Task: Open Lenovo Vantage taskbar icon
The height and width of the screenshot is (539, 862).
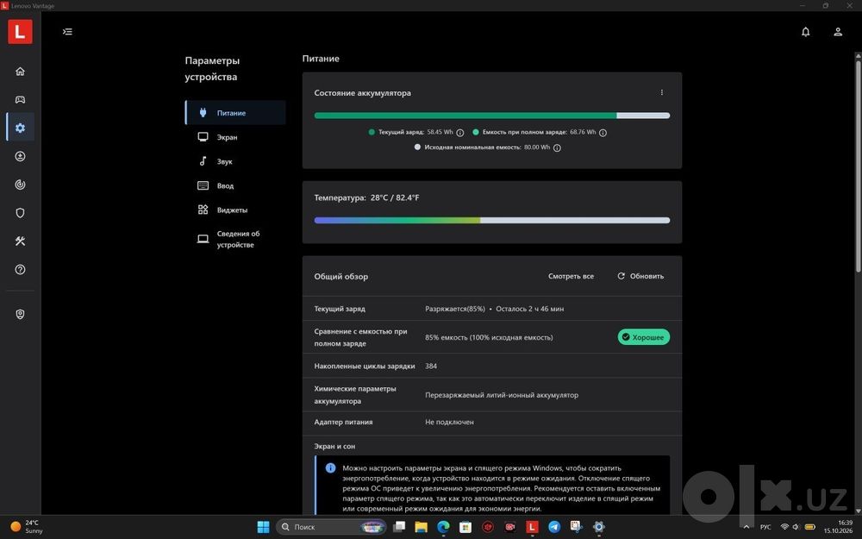Action: [x=532, y=527]
